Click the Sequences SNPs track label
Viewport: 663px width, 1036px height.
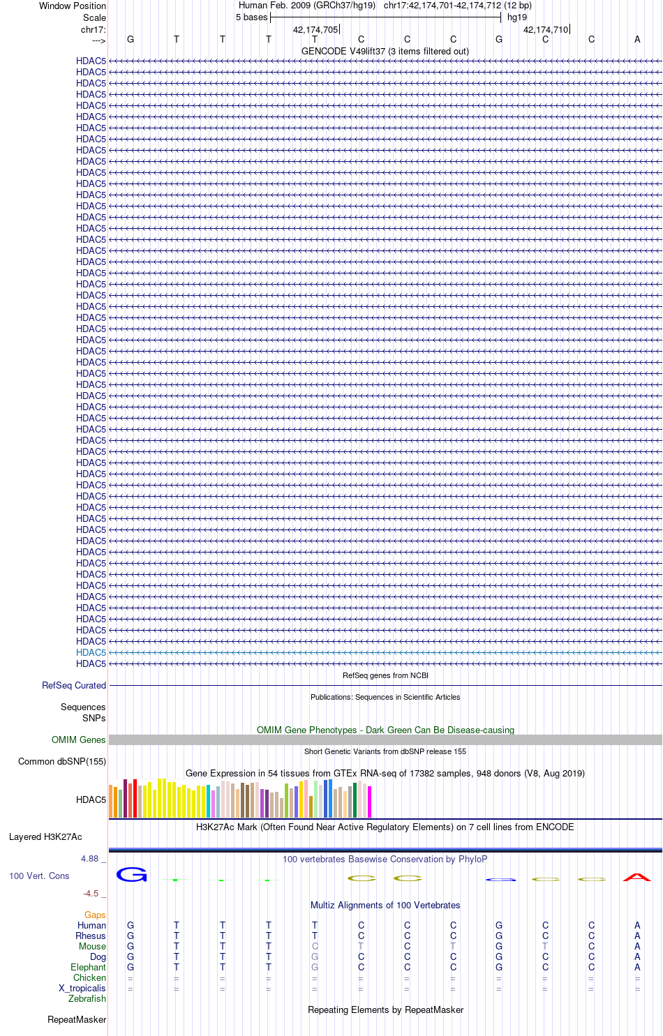(x=83, y=712)
